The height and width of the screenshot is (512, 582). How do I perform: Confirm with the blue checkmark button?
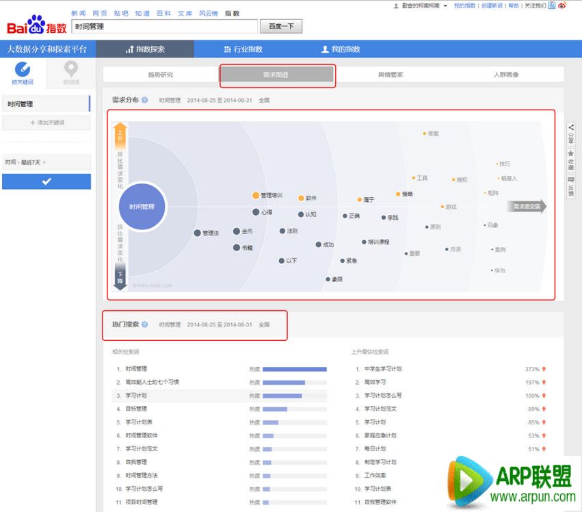[46, 181]
